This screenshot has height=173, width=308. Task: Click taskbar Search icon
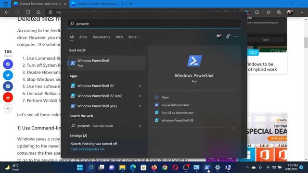click(90, 167)
